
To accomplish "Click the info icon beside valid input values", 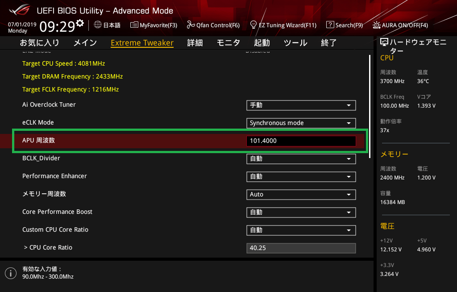I will (x=11, y=273).
